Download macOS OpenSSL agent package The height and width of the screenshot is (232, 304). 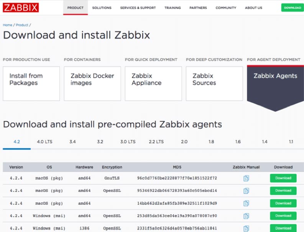coord(283,191)
